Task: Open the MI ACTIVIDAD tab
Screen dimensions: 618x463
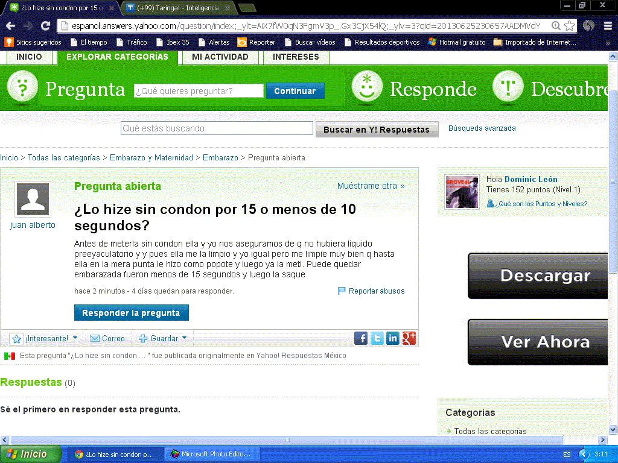Action: tap(220, 57)
